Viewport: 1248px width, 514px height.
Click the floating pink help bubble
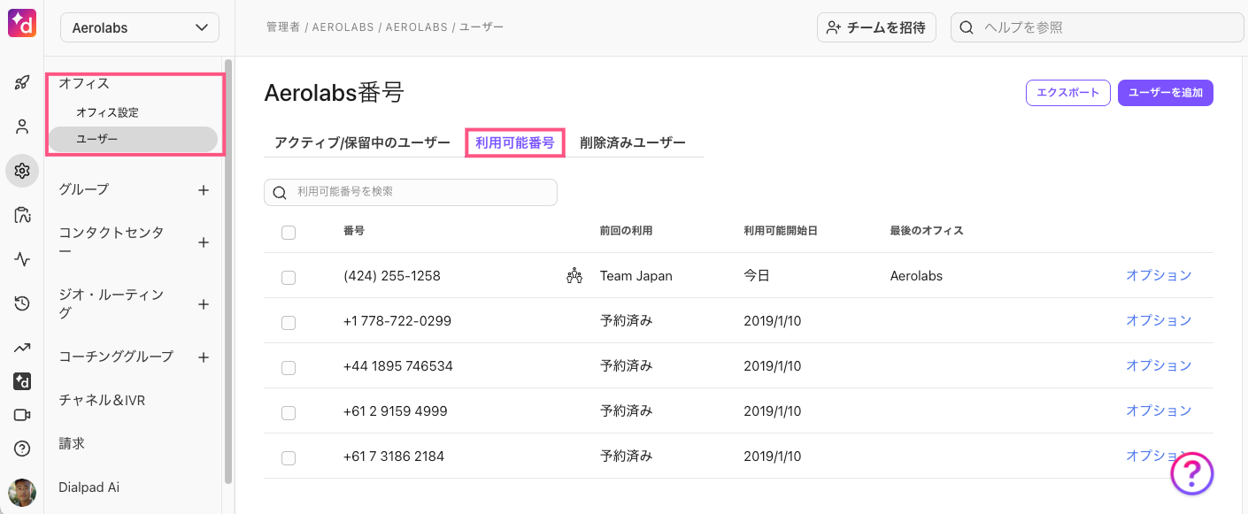tap(1191, 473)
